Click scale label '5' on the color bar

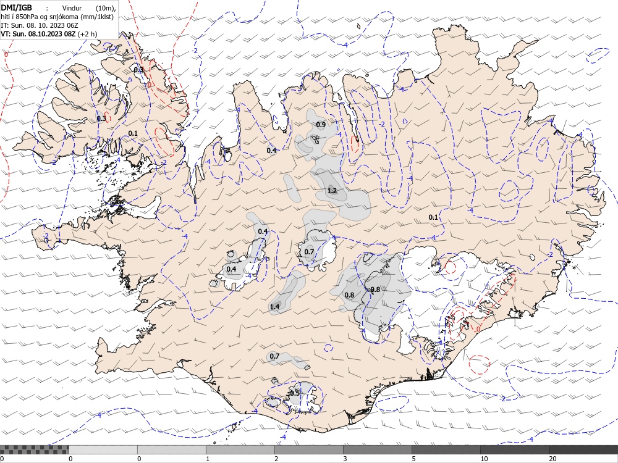pyautogui.click(x=413, y=459)
